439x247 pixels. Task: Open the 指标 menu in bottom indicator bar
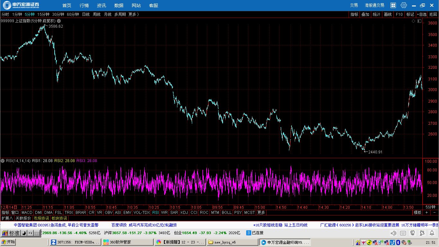5,212
